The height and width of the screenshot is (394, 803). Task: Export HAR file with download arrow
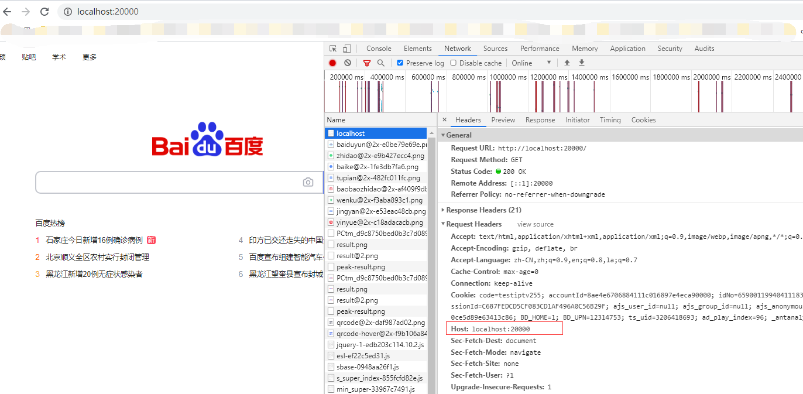(582, 63)
